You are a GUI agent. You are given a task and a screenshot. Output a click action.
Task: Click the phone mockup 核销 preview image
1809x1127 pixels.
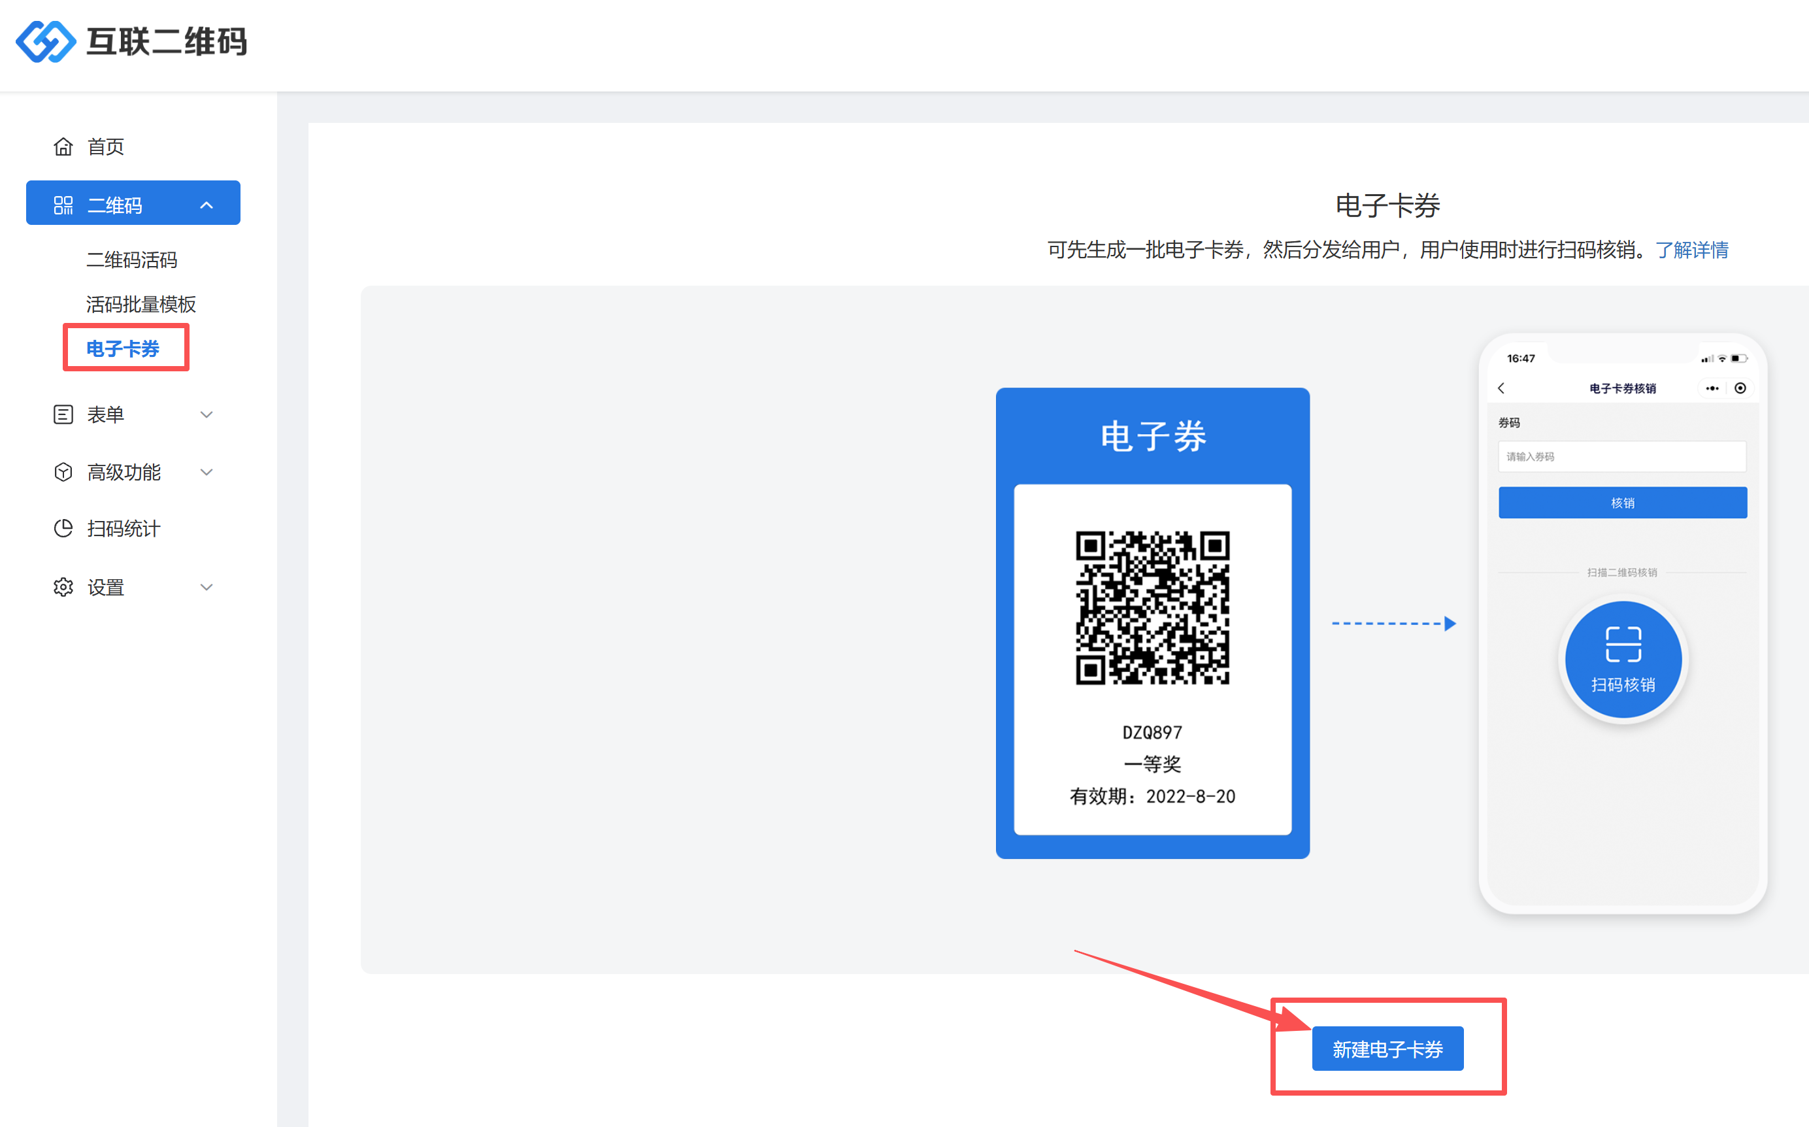[1623, 624]
